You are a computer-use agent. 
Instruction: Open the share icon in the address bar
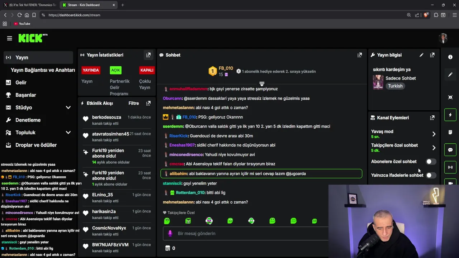tap(417, 15)
